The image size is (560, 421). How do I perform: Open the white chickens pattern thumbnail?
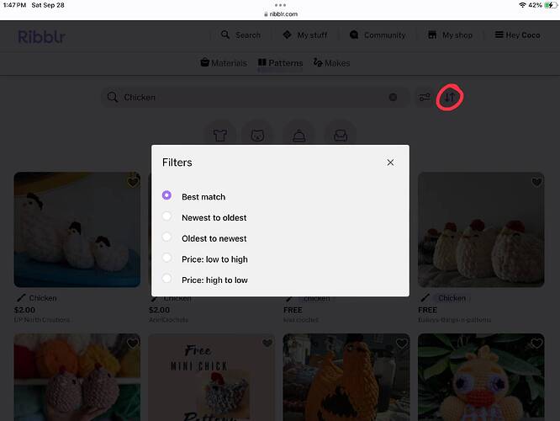click(77, 230)
